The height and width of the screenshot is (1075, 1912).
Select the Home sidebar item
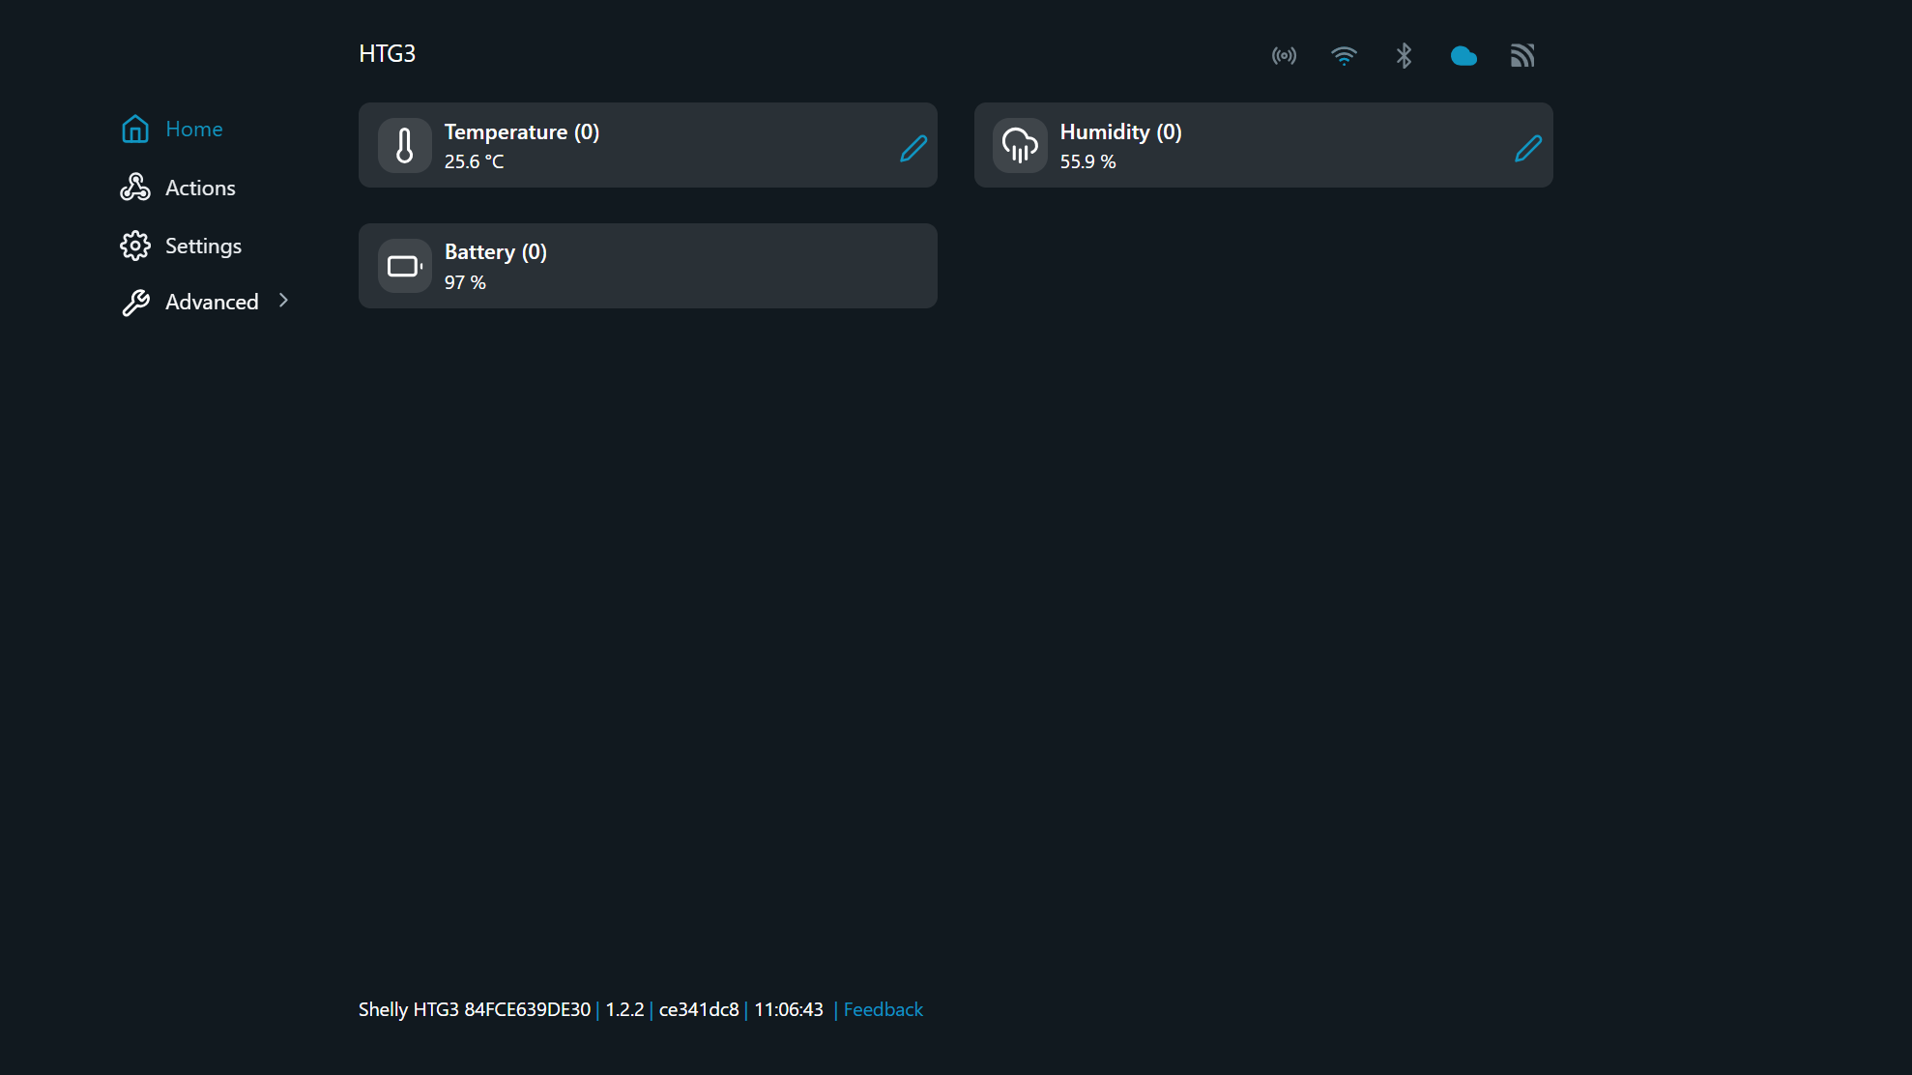(x=193, y=129)
